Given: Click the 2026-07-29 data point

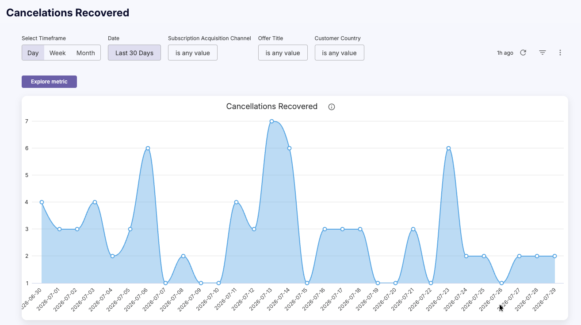Looking at the screenshot, I should pos(554,256).
